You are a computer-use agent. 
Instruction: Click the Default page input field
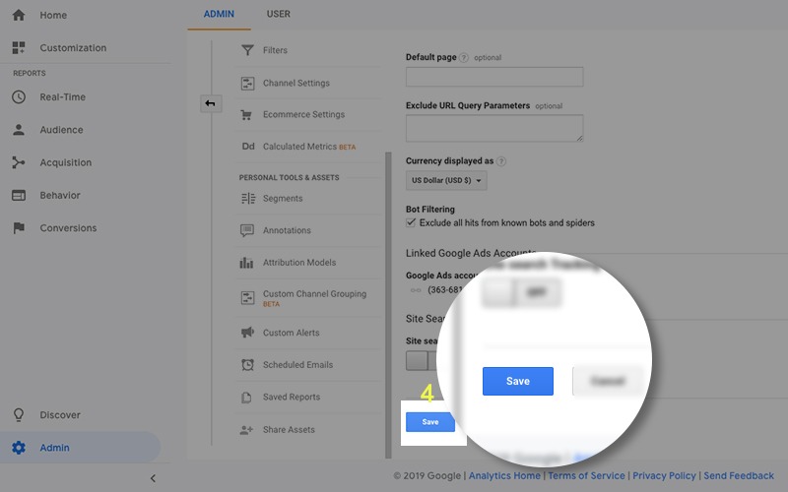pos(493,77)
